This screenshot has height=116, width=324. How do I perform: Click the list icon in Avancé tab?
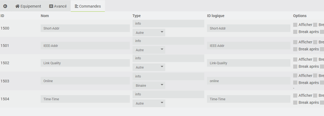(x=51, y=6)
